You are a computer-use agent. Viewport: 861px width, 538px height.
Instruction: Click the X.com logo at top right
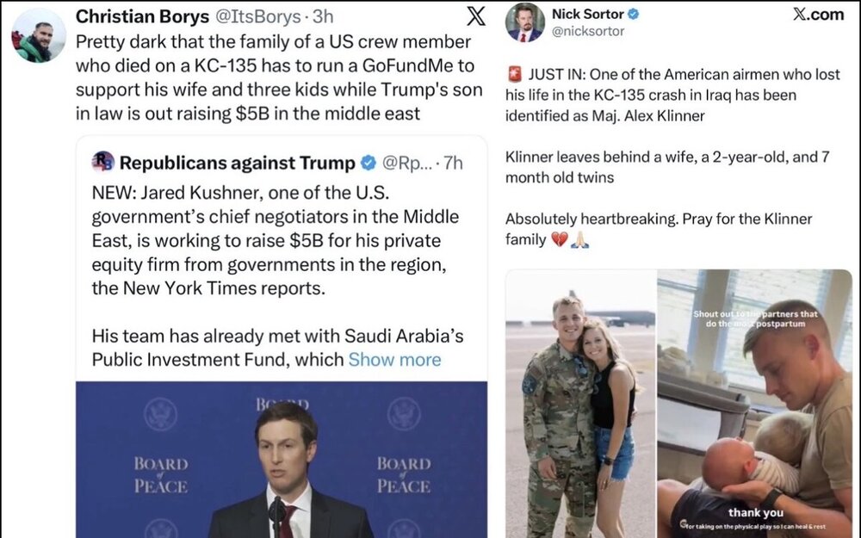tap(817, 15)
